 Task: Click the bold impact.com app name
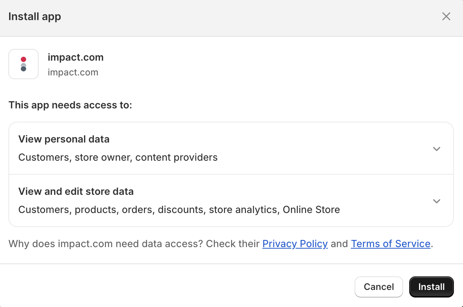[x=75, y=58]
